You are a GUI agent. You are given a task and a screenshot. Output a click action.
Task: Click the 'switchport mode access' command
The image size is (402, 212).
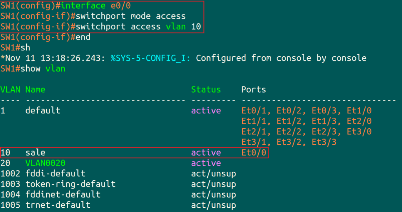131,16
